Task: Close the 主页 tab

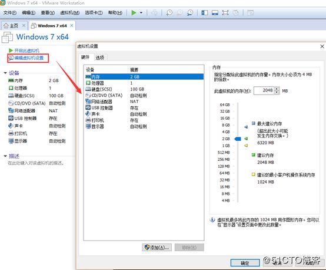Action: [x=24, y=25]
